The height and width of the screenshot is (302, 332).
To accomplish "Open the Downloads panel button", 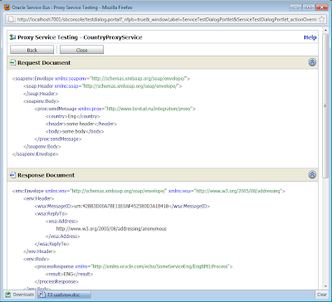I will tap(20, 295).
